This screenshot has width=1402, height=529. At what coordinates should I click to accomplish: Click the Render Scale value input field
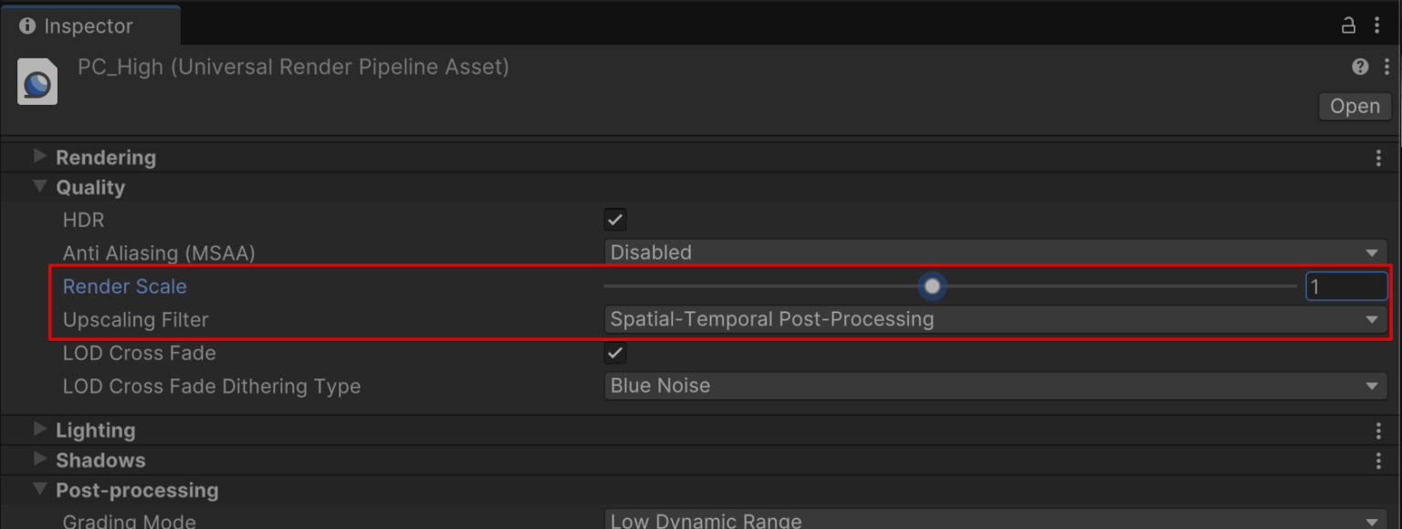coord(1347,286)
